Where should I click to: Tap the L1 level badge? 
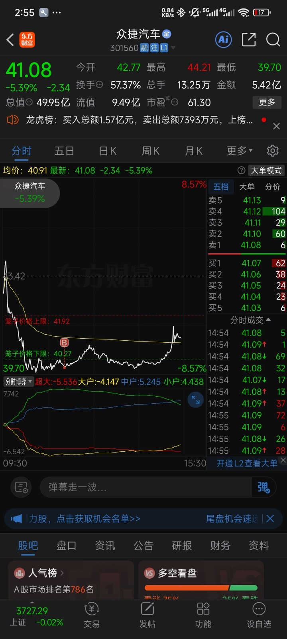pyautogui.click(x=164, y=48)
